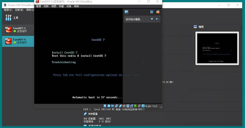Open the 设备 menu in VM window
The image size is (245, 128).
pyautogui.click(x=69, y=6)
